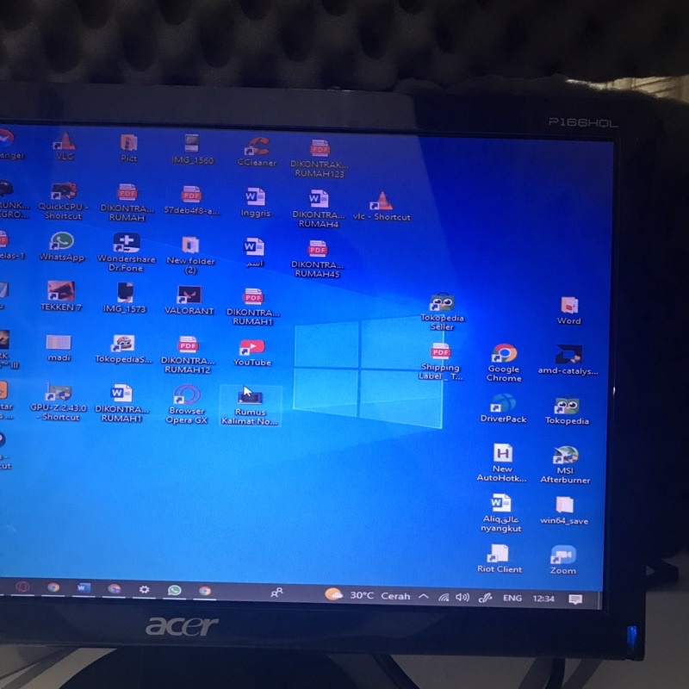Expand the hidden system tray icons chevron

pos(424,596)
